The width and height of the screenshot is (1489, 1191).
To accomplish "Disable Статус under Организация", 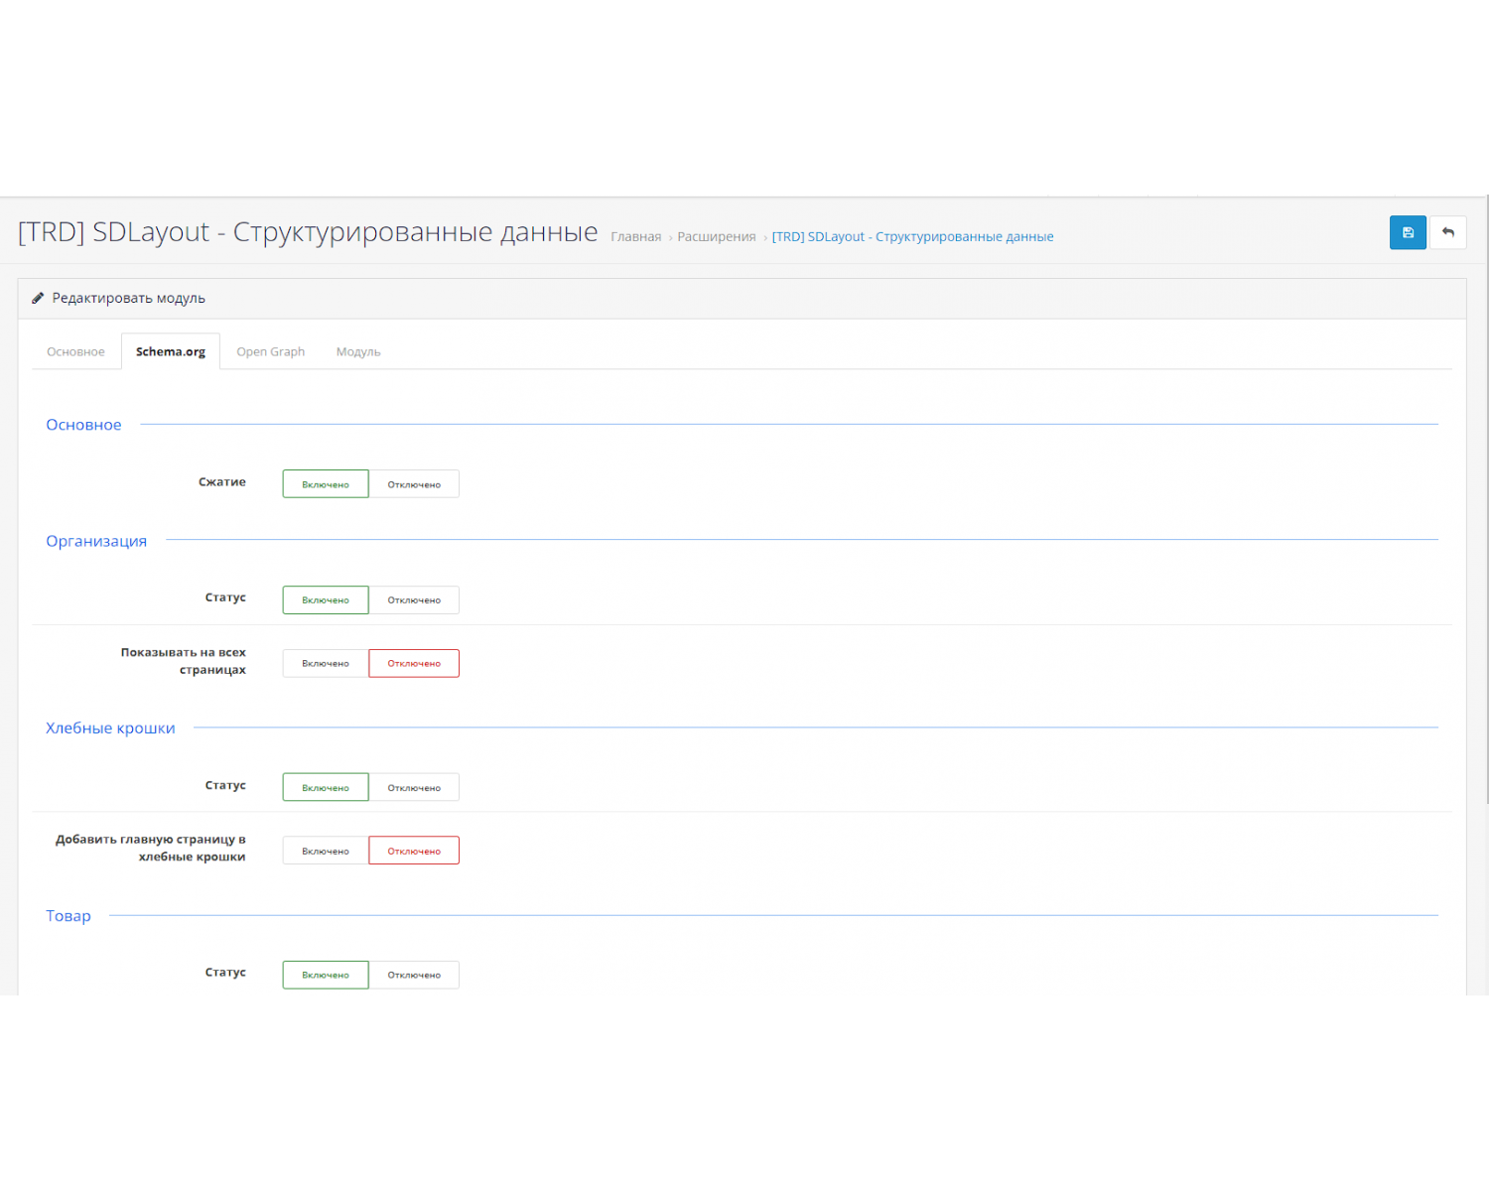I will (414, 599).
